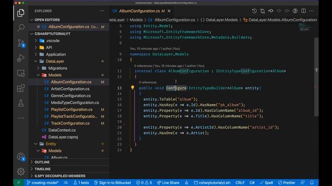This screenshot has height=186, width=332.
Task: Open changes compare icon in editor toolbar
Action: pos(262,11)
